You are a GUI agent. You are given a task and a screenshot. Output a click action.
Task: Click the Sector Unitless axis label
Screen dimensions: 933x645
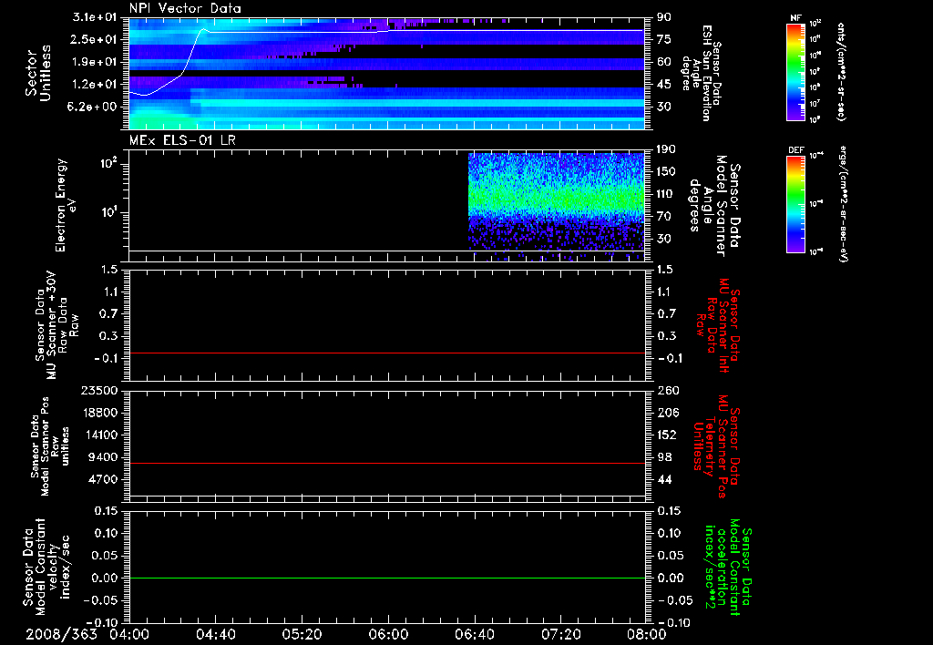coord(38,73)
